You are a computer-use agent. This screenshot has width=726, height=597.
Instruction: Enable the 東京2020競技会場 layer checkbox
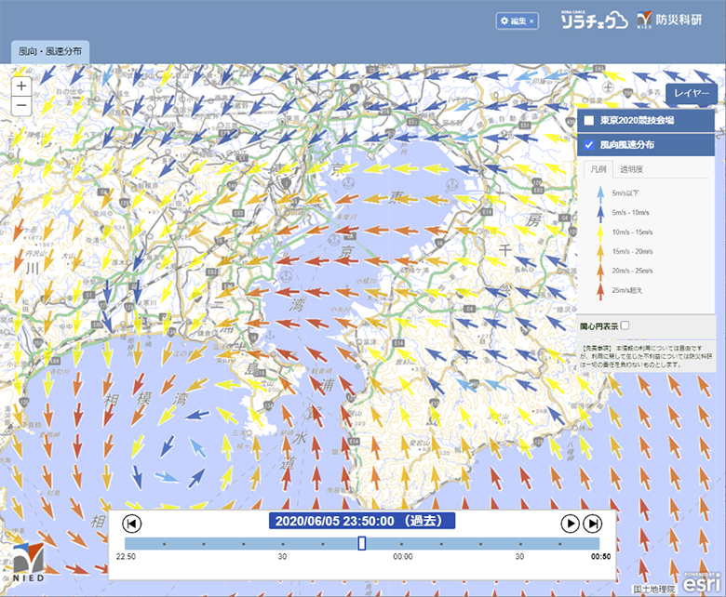pos(588,121)
